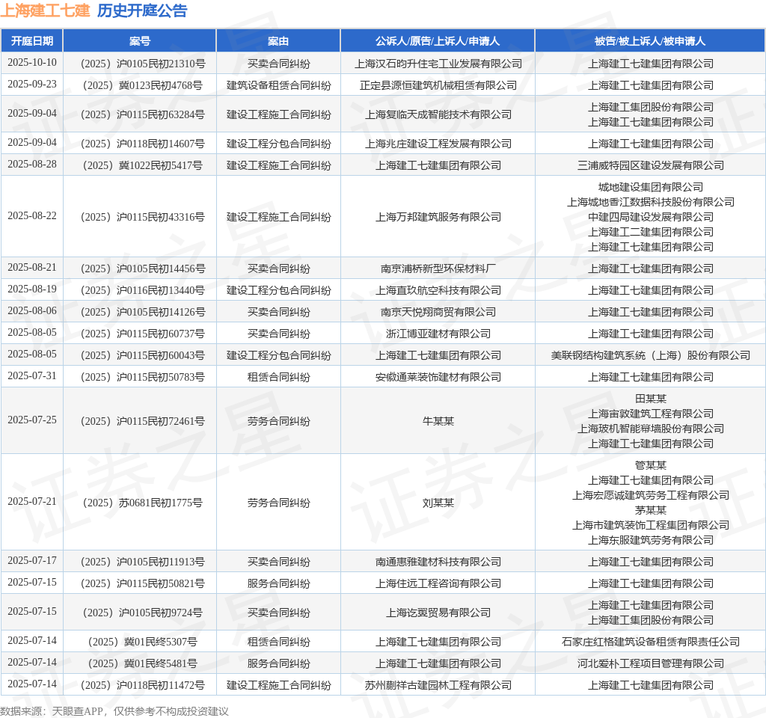Click plaintiff 浙江博亚建材有限公司
The image size is (766, 718).
point(438,334)
